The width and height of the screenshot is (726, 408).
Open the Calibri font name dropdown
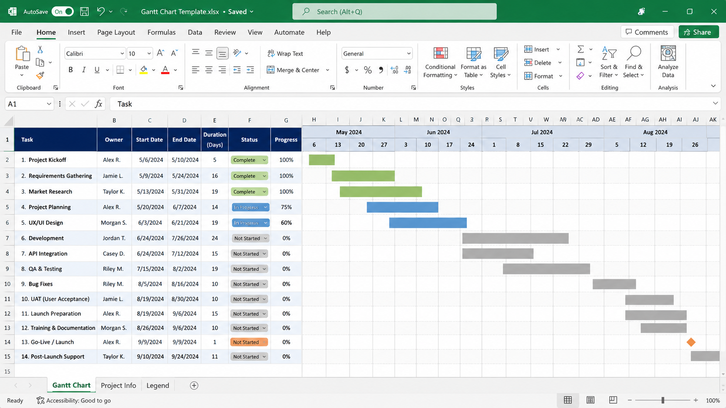(x=122, y=54)
